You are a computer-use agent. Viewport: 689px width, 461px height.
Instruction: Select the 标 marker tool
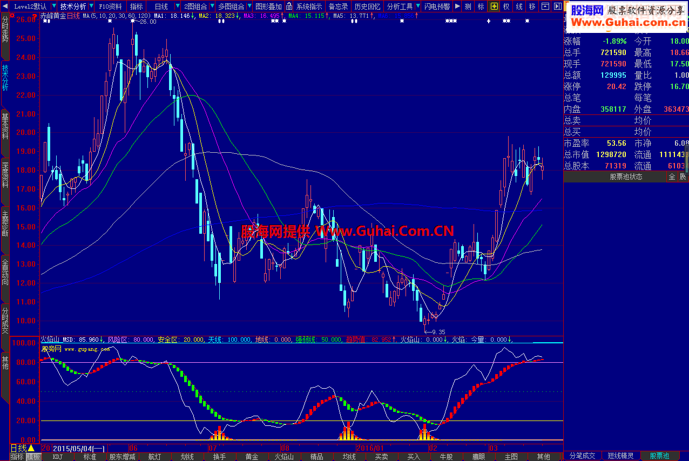coord(481,6)
